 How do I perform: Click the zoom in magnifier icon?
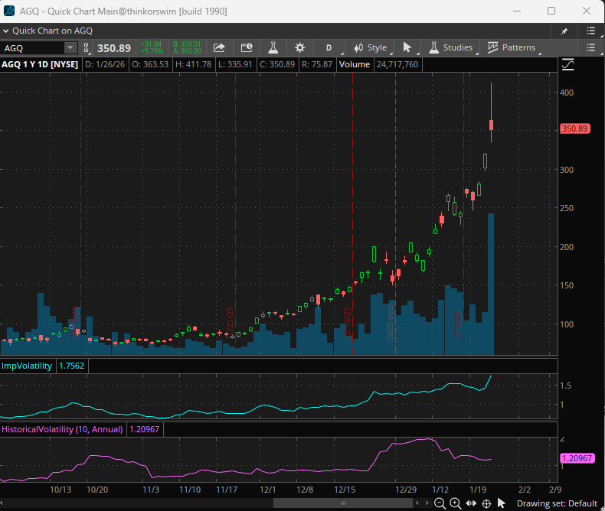(456, 503)
